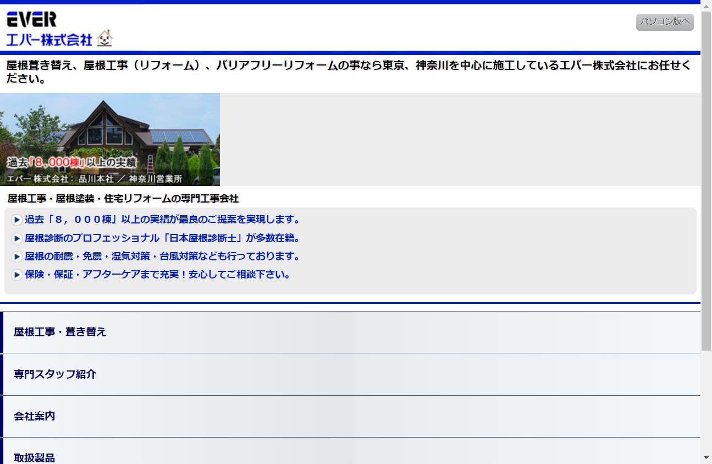Open link 屋根診断のプロフェッショナル「日本屋根診断士」

pyautogui.click(x=163, y=238)
